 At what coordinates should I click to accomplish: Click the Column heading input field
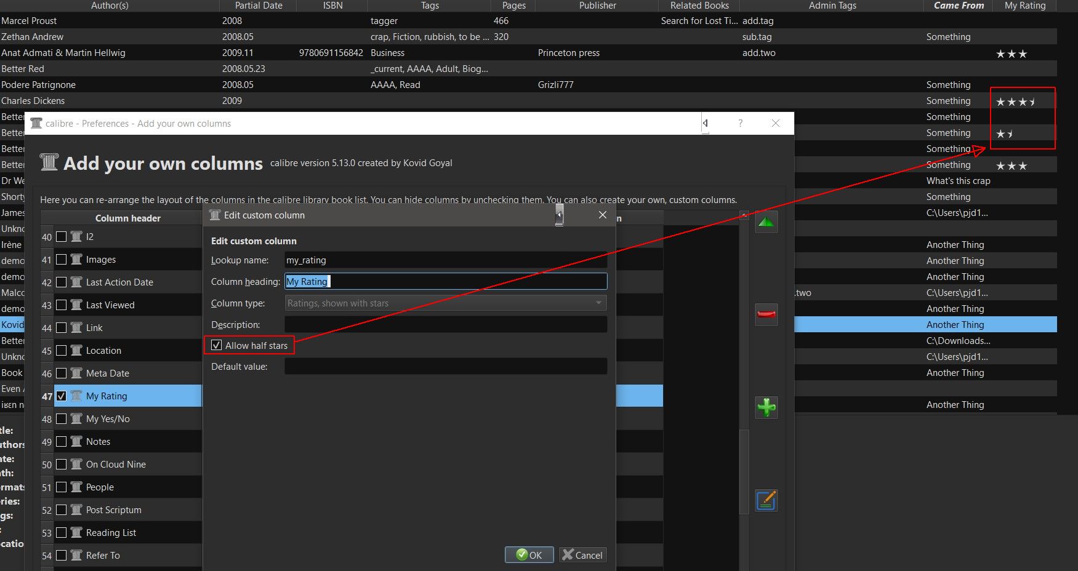tap(446, 281)
